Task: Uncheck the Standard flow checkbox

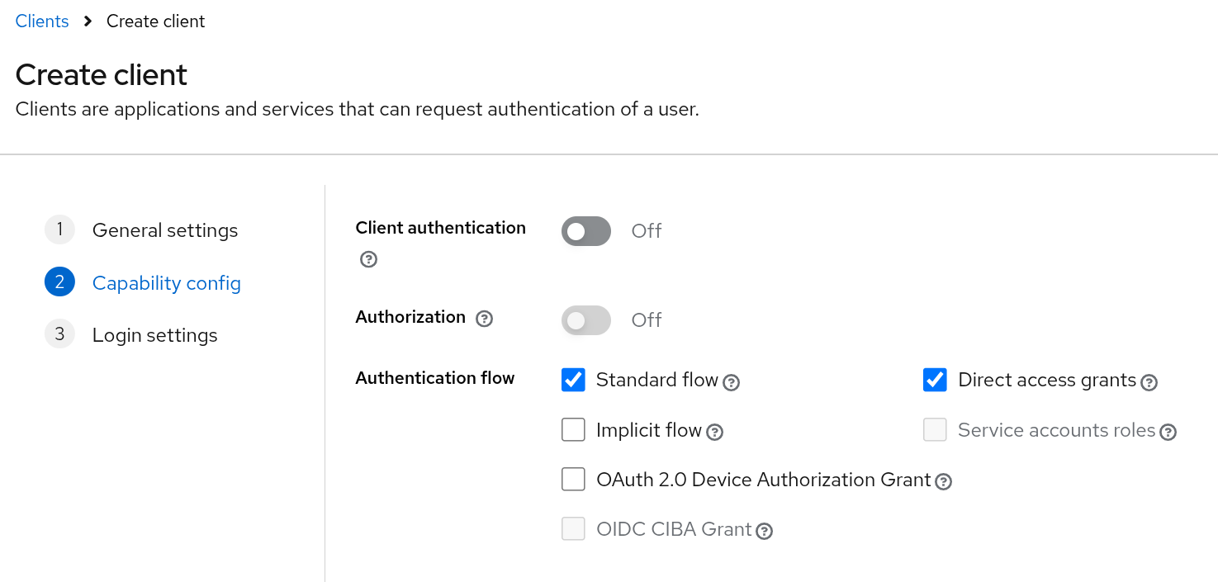Action: click(573, 380)
